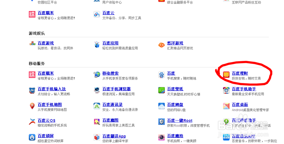Click the 百度 paw icon
This screenshot has width=284, height=144.
[161, 75]
